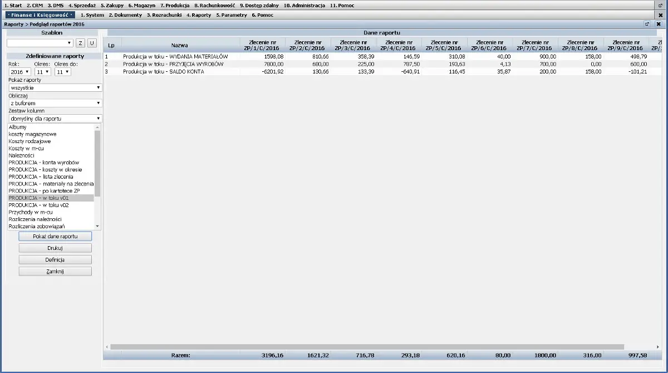Viewport: 668px width, 373px height.
Task: Click the U button beside the Szablon dropdown
Action: [x=91, y=43]
